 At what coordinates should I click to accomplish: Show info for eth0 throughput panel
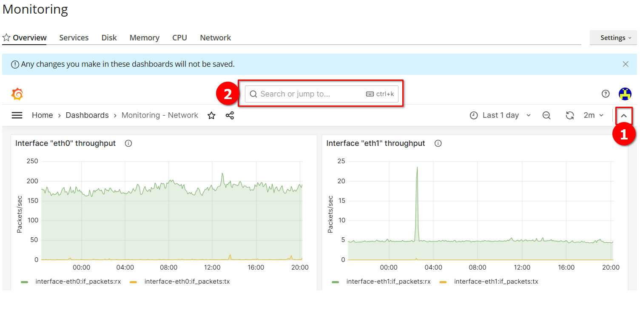coord(128,143)
